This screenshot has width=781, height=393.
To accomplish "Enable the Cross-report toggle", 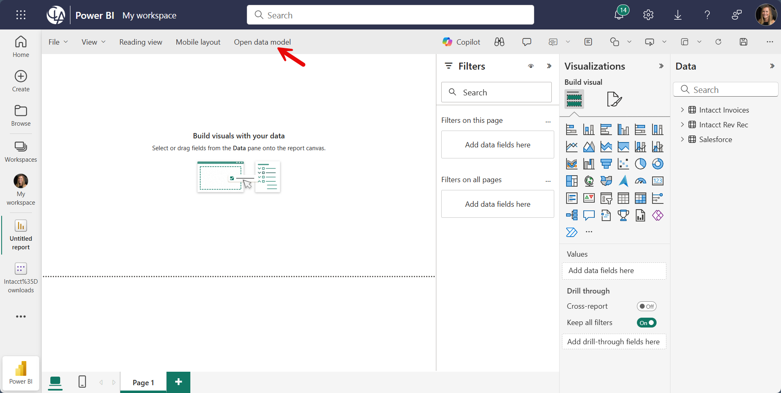I will [x=646, y=306].
